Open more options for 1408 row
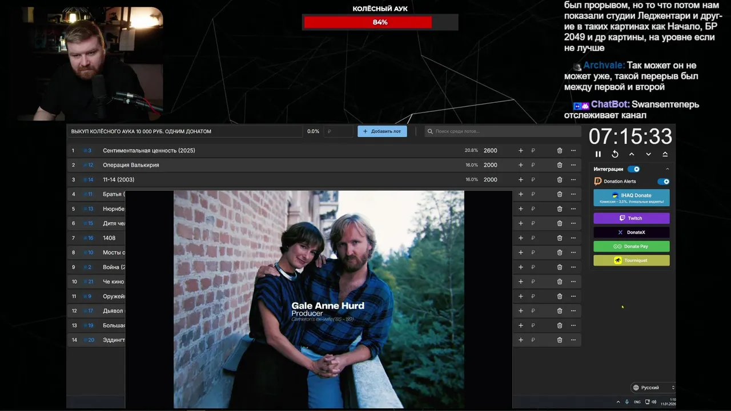731x411 pixels. click(x=573, y=238)
